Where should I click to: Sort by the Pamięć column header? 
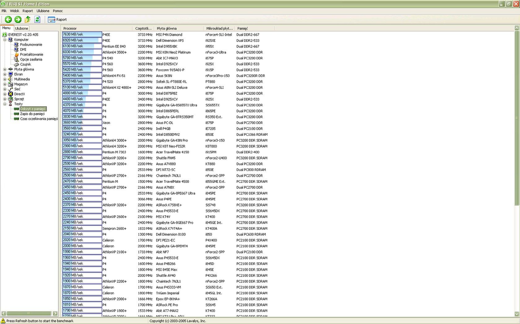[254, 28]
